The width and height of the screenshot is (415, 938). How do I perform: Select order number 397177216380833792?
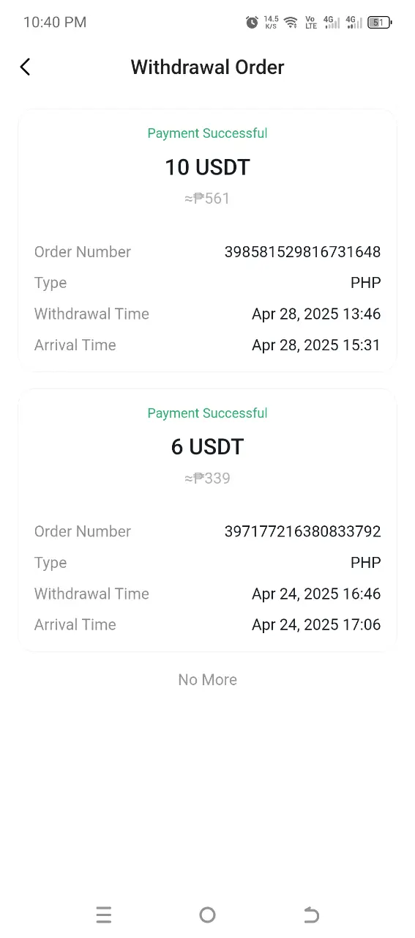pos(302,532)
